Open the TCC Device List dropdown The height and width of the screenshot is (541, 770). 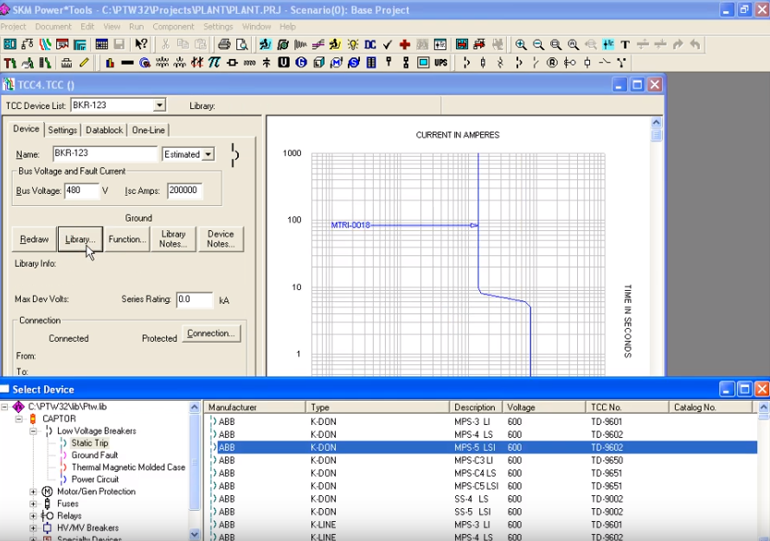tap(159, 106)
